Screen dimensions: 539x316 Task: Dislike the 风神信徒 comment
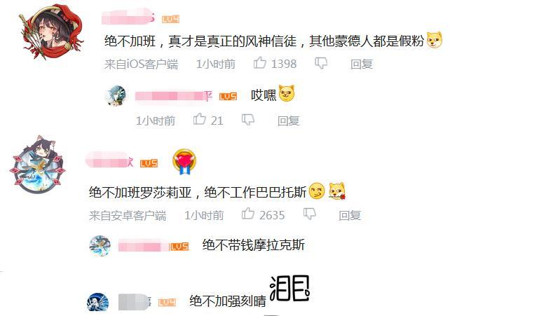[x=321, y=64]
